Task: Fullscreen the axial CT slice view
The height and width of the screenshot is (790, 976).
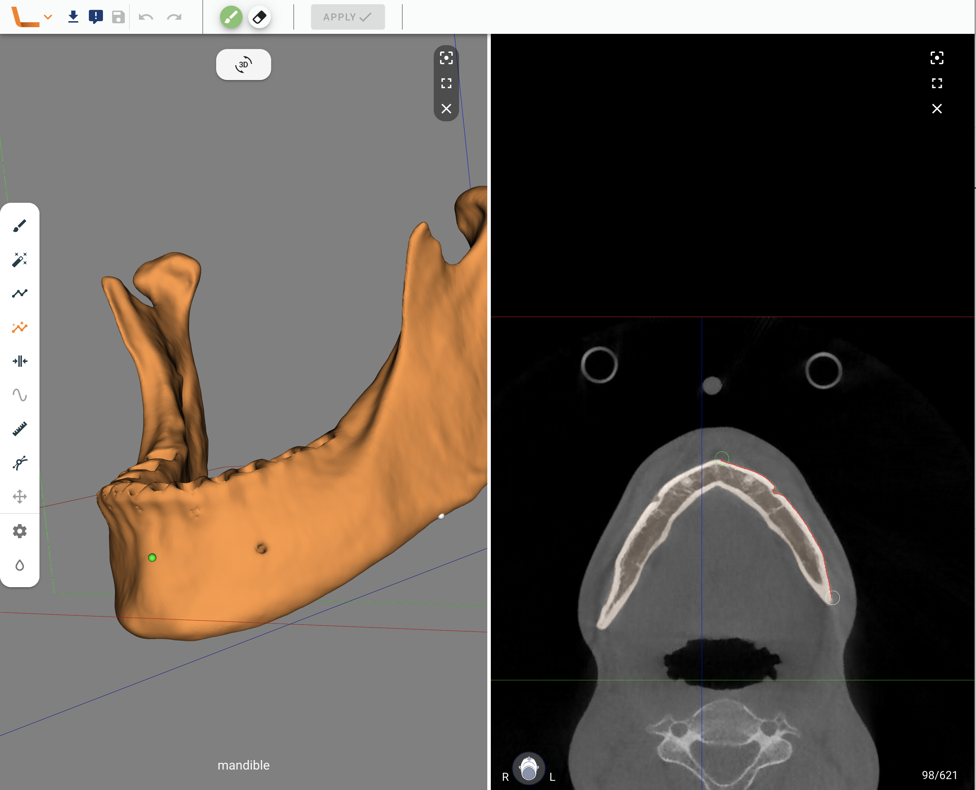Action: pyautogui.click(x=937, y=83)
